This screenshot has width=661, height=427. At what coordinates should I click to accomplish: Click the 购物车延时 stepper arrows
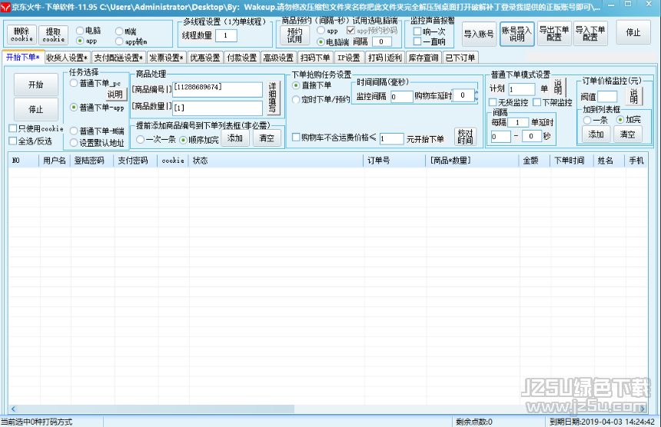click(x=477, y=95)
